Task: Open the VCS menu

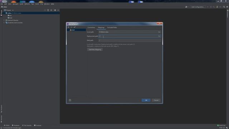Action: point(42,4)
